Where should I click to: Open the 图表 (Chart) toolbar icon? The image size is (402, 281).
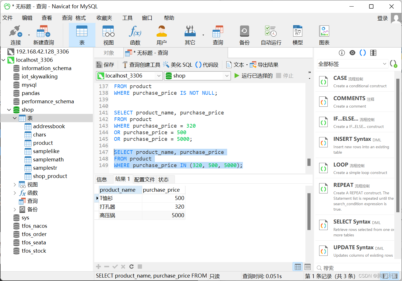click(324, 35)
